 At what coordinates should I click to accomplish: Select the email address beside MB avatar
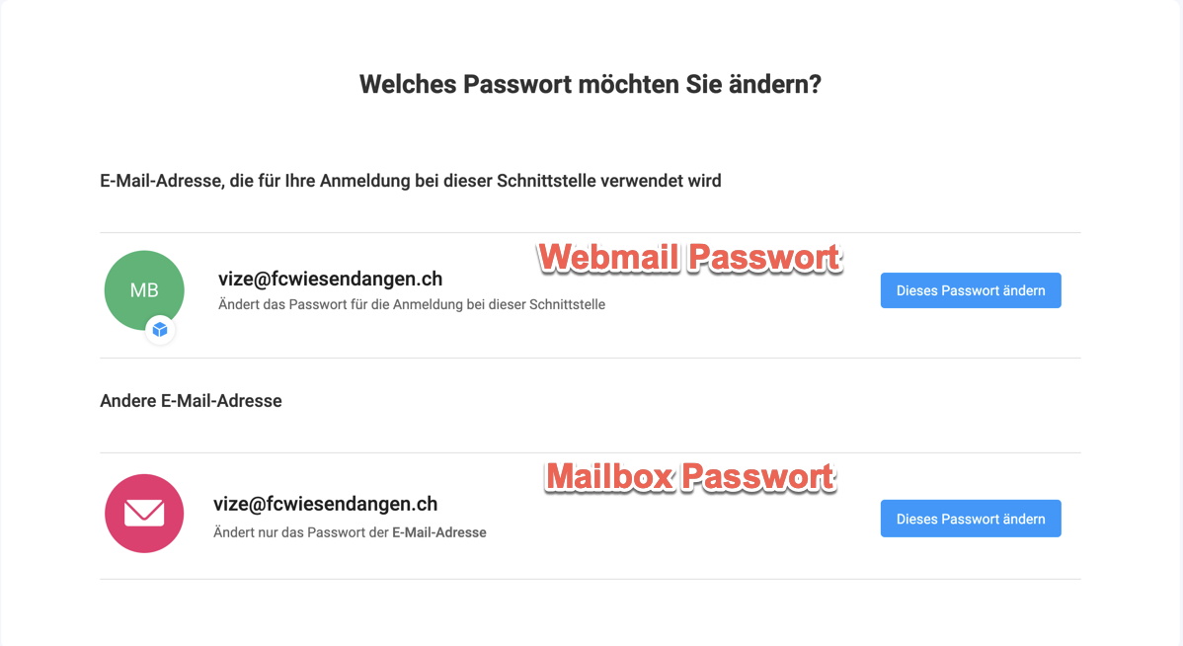point(330,279)
